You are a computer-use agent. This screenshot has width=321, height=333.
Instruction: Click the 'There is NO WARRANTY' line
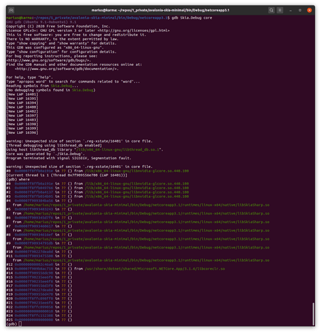[62, 39]
